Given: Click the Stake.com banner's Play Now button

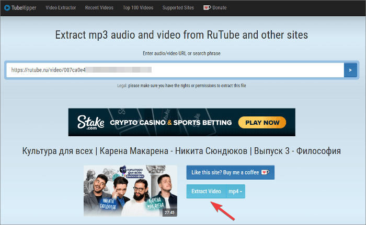Looking at the screenshot, I should tap(262, 122).
